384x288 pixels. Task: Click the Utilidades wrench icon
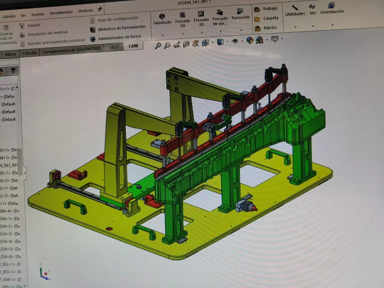pos(295,8)
